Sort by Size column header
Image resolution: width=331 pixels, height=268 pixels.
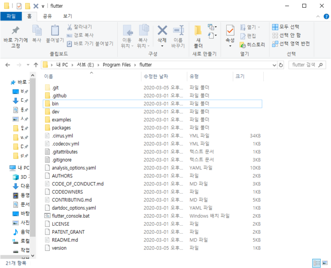[x=248, y=77]
